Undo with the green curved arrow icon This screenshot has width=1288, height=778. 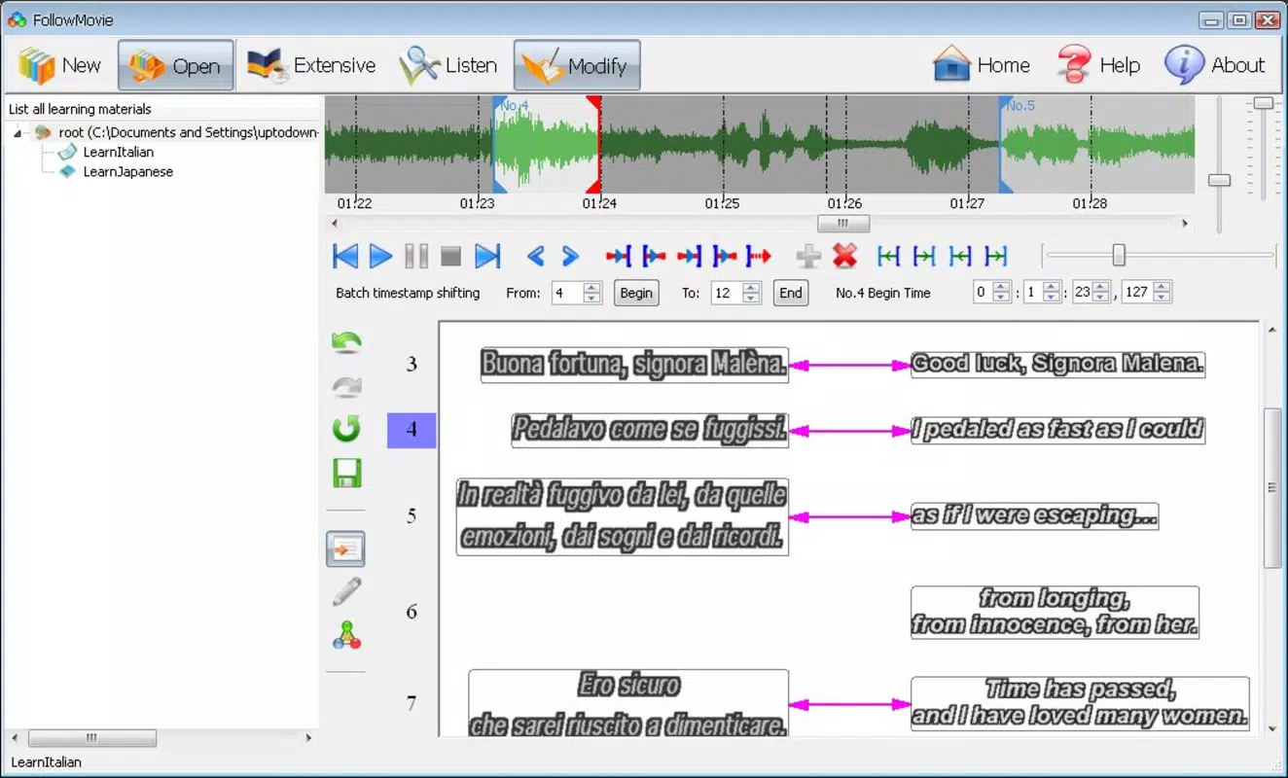click(346, 343)
